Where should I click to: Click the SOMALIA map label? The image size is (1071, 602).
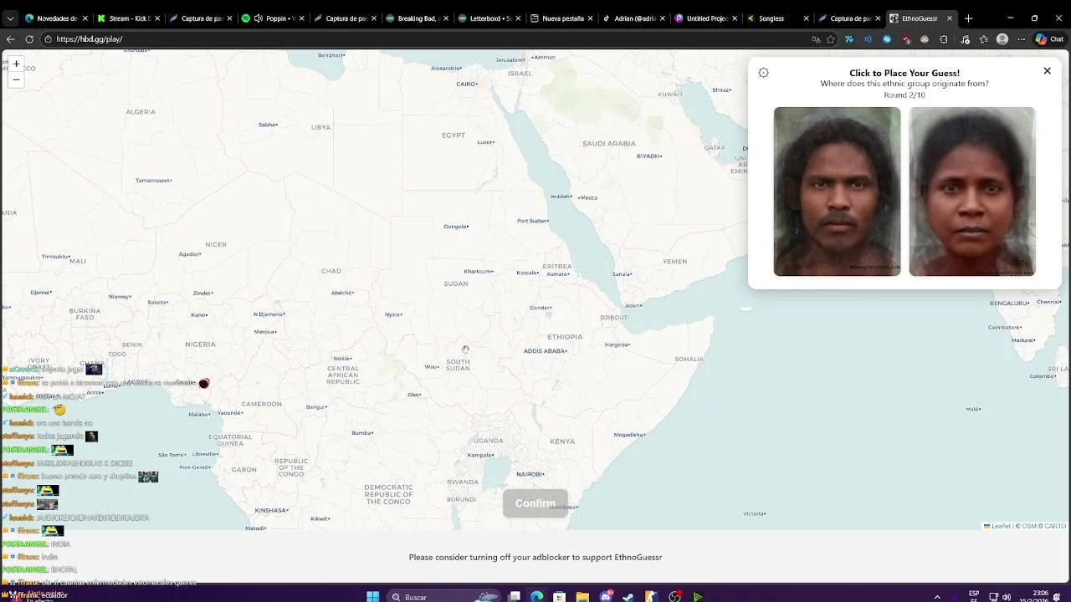(689, 359)
